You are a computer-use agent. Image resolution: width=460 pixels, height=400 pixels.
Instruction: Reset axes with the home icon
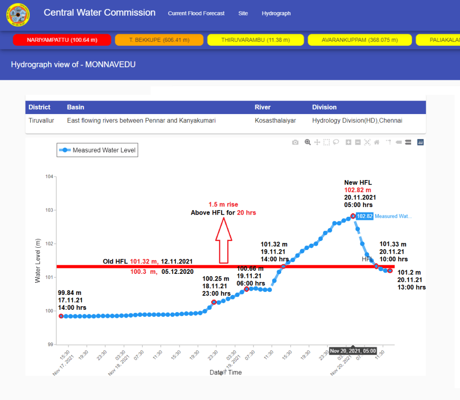pos(376,142)
